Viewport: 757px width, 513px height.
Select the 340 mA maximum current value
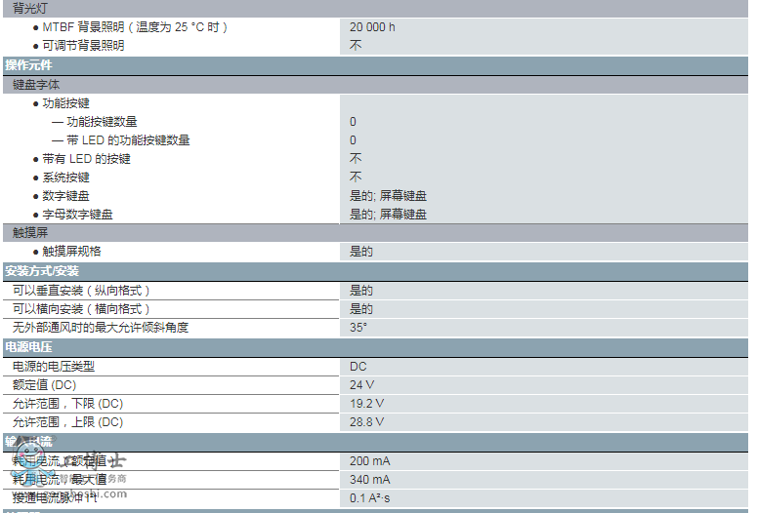click(x=369, y=480)
